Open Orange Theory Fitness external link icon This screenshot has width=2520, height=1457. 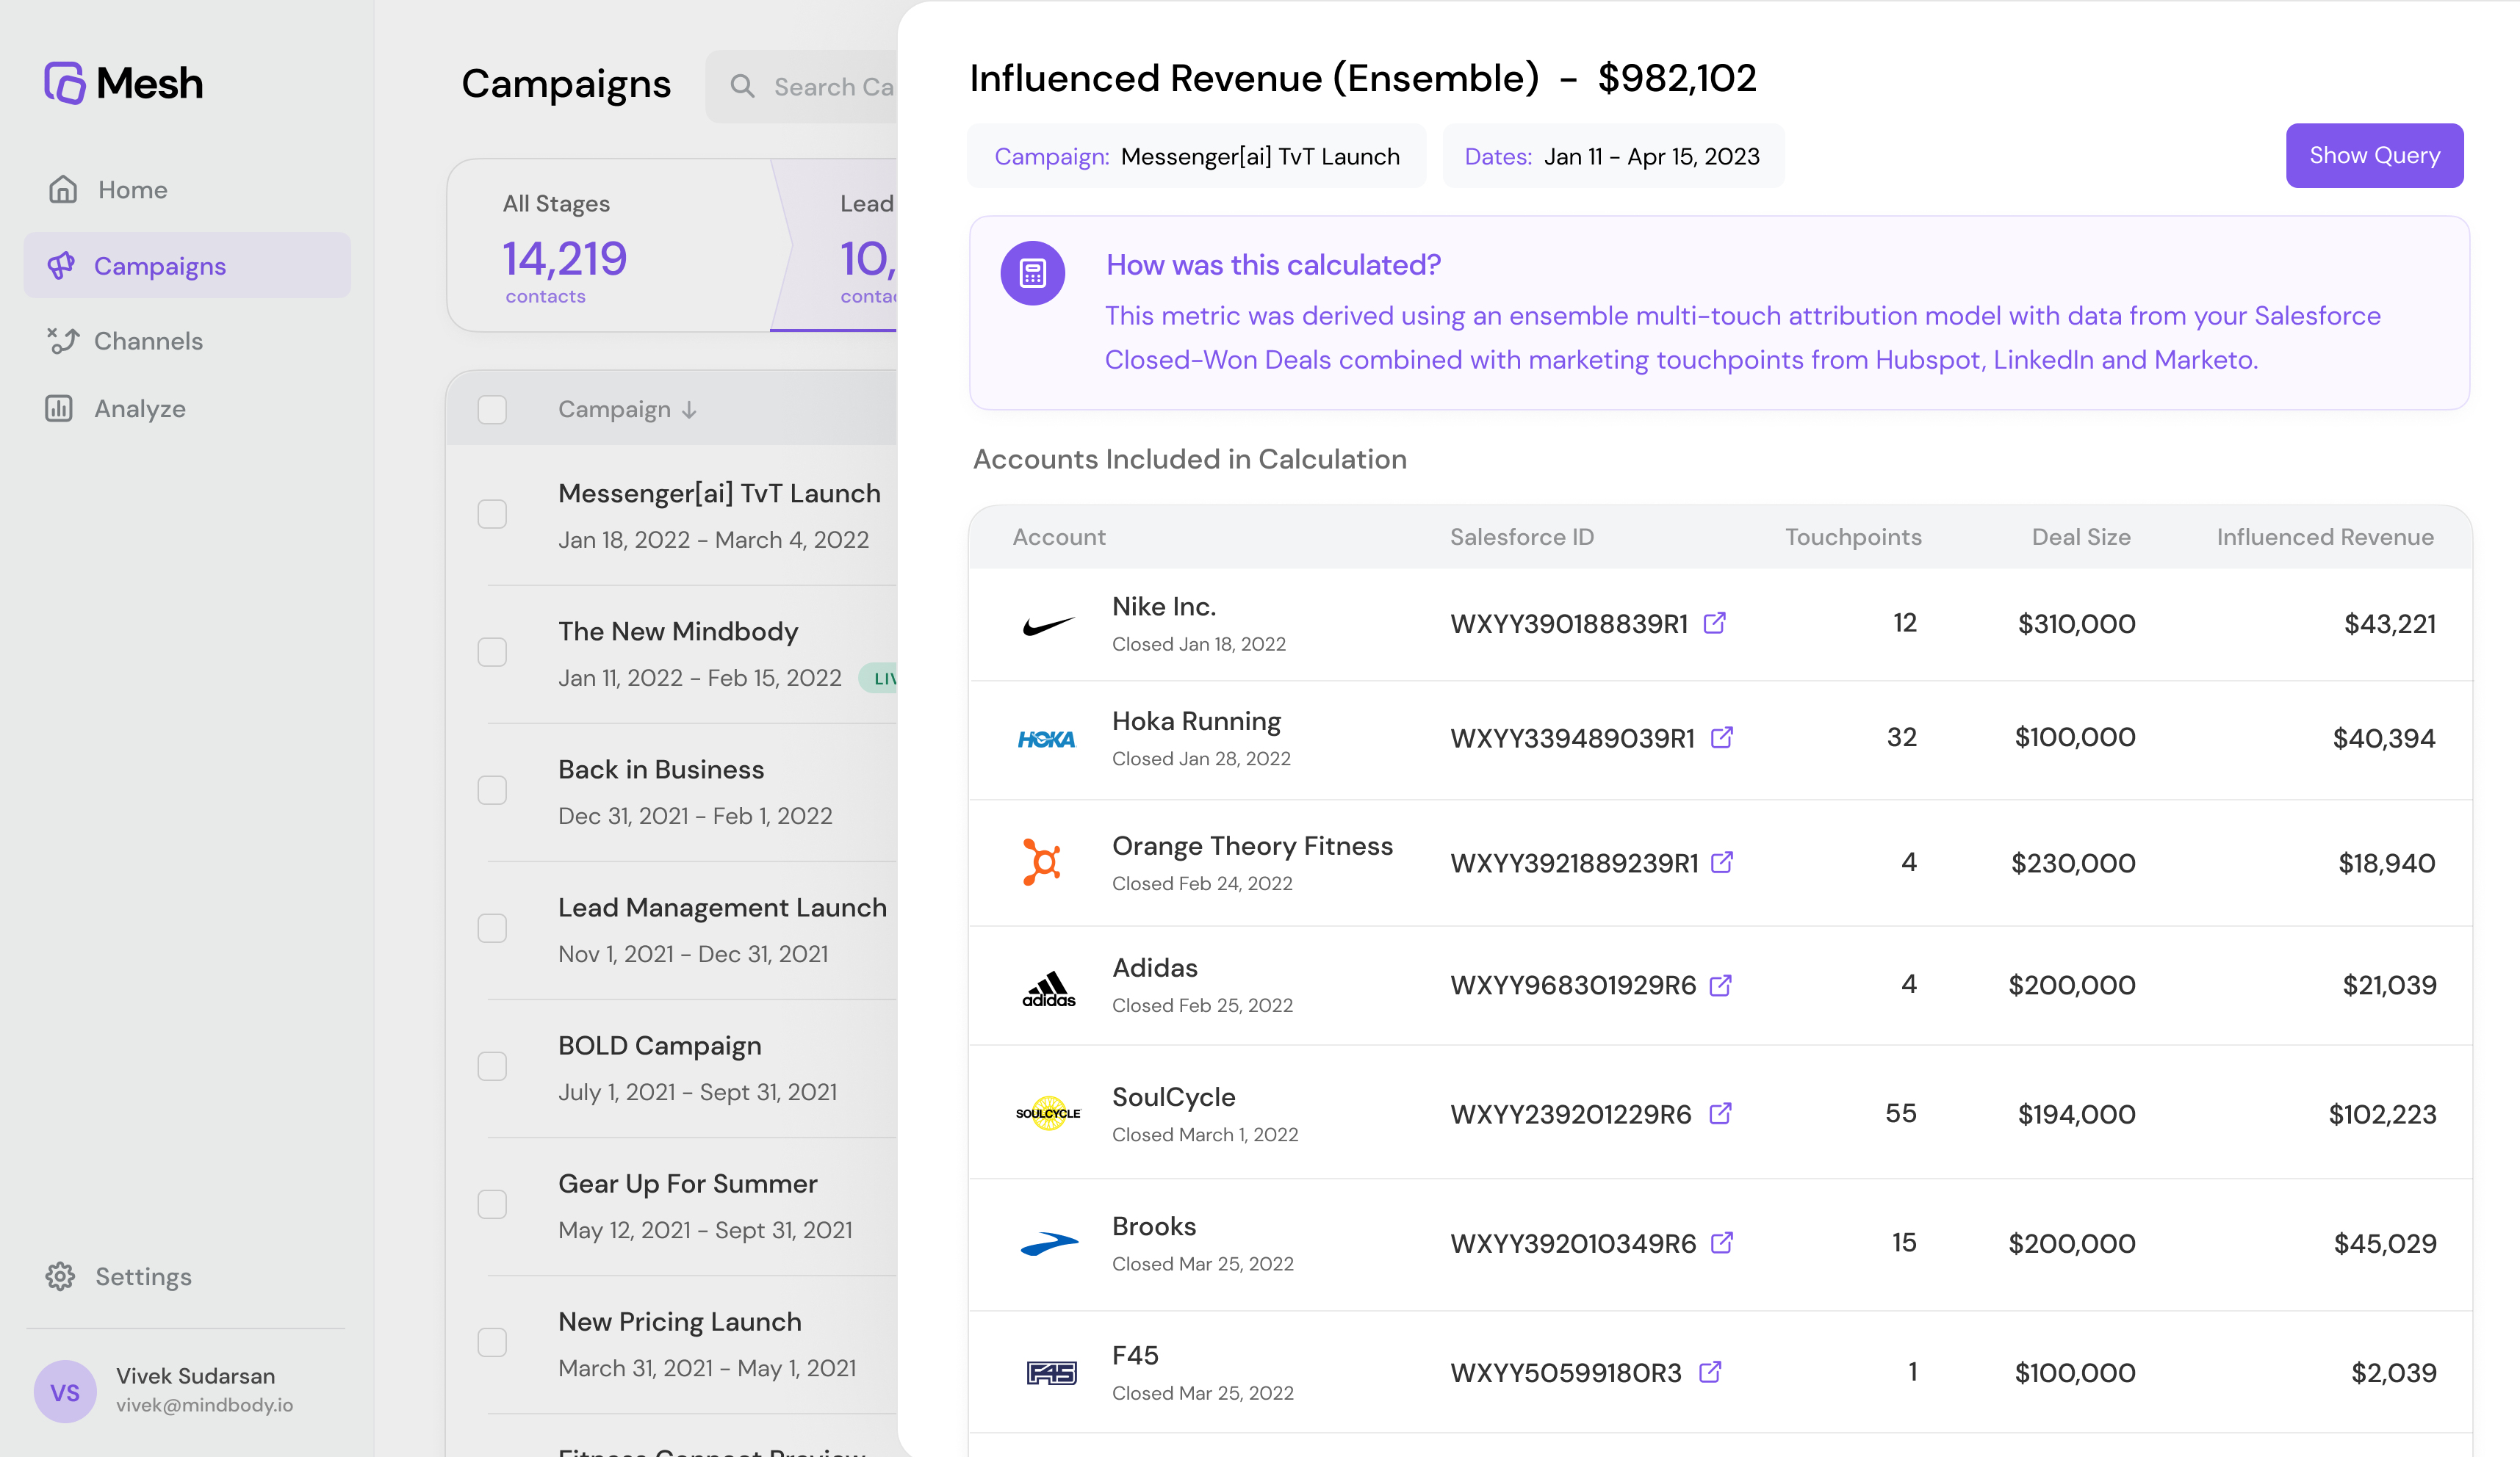click(1721, 861)
